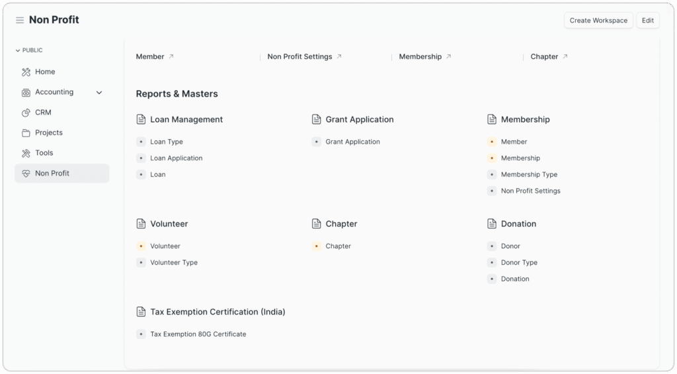Click the Accounting sidebar icon
The width and height of the screenshot is (677, 374).
[26, 93]
